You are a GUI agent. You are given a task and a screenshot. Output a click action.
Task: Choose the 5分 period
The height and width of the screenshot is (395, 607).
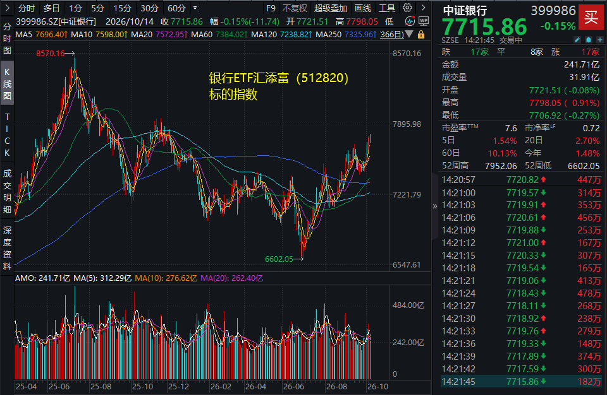click(97, 8)
